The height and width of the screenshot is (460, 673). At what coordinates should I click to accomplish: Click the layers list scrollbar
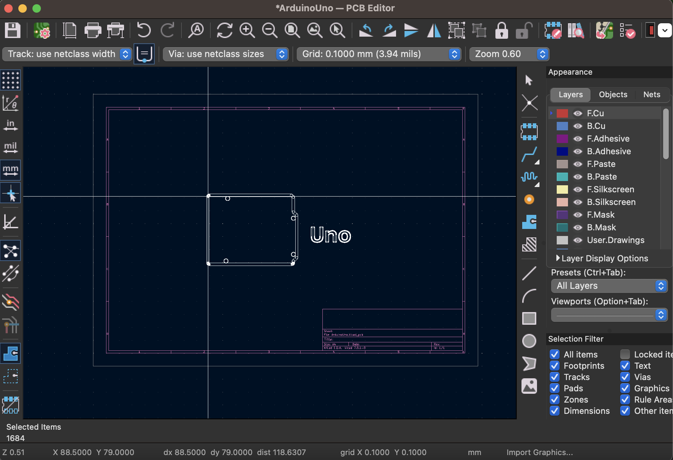click(x=666, y=134)
